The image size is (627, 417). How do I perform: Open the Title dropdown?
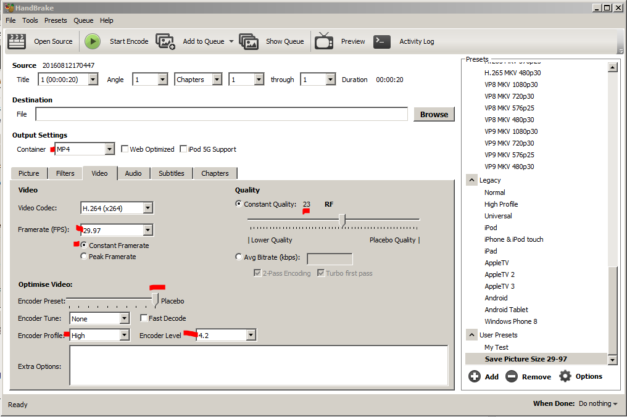pyautogui.click(x=93, y=80)
